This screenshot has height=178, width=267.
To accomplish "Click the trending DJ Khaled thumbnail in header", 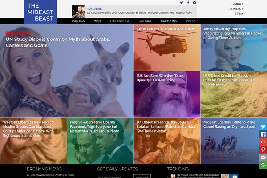I will [x=78, y=12].
